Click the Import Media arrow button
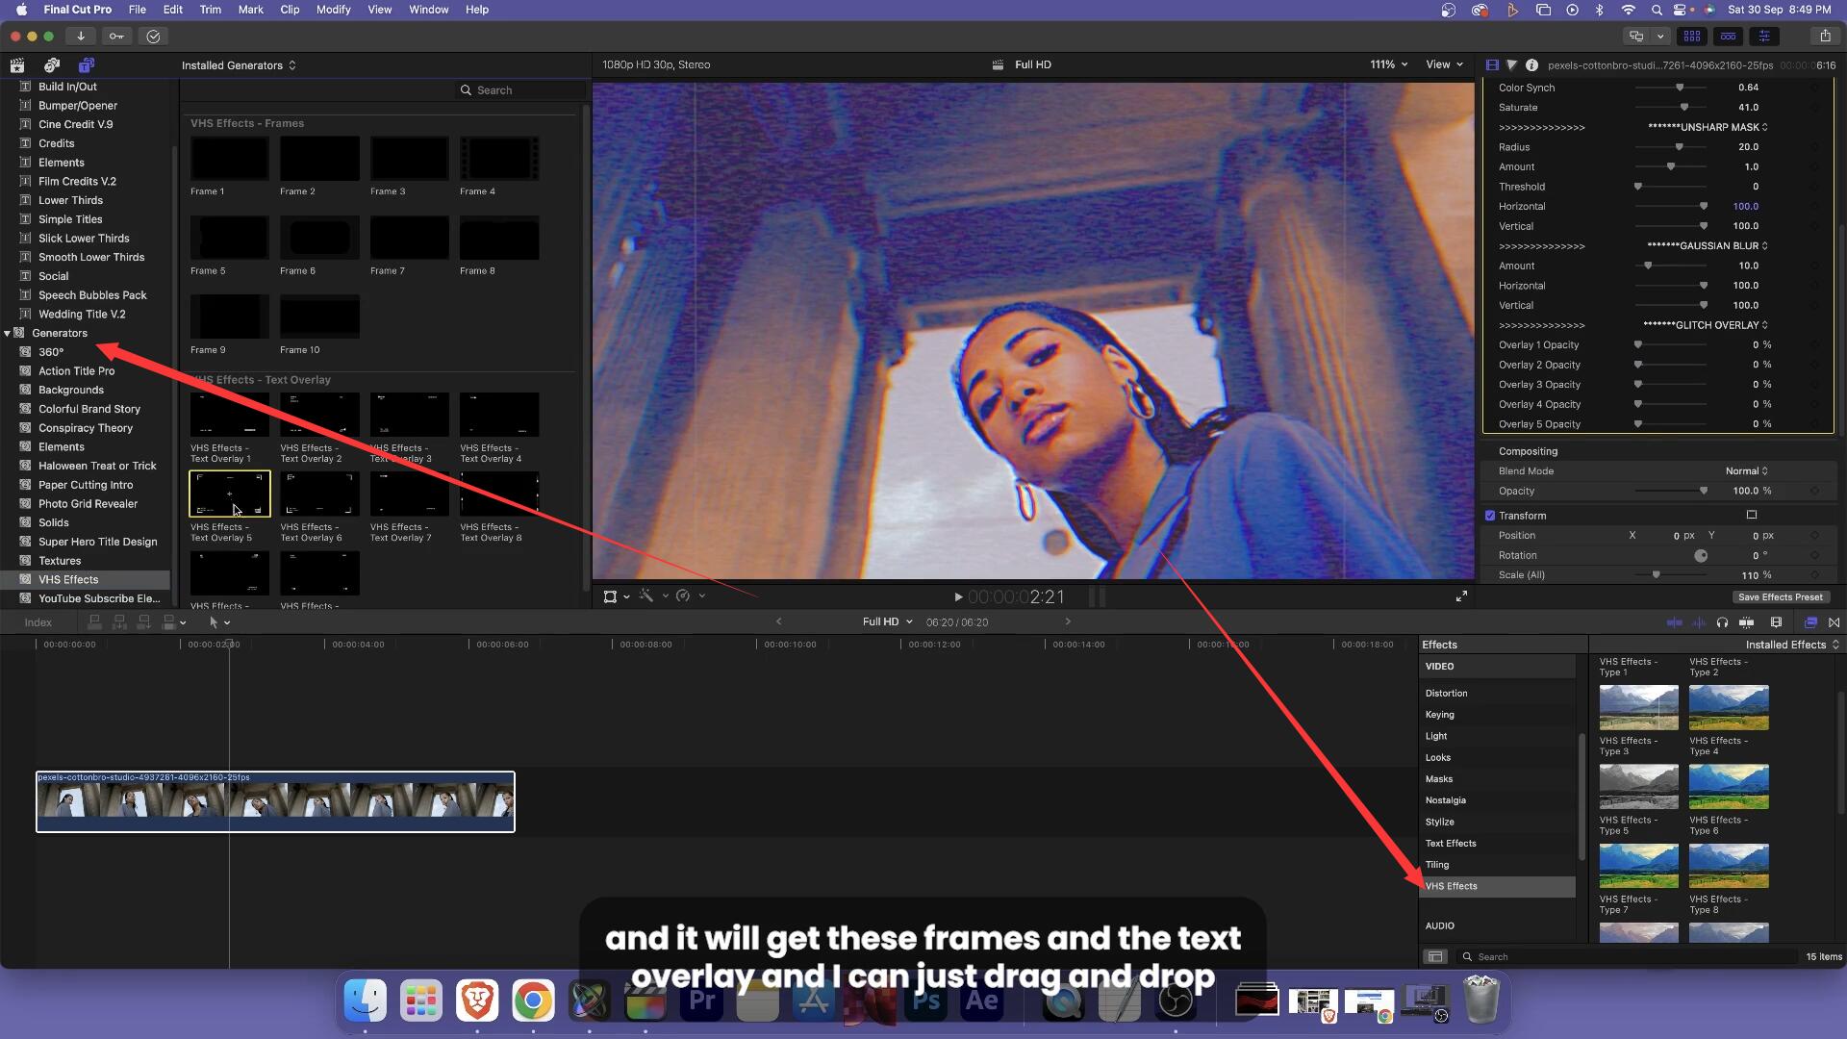The height and width of the screenshot is (1039, 1847). 81,37
